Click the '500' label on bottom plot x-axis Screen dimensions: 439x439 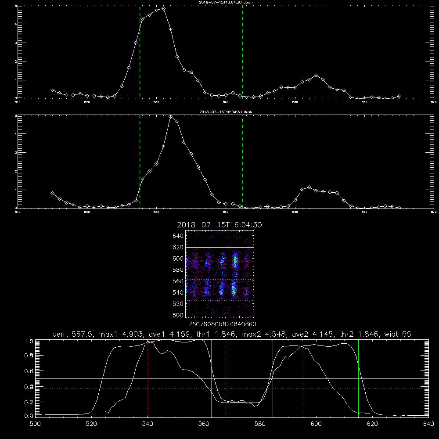point(35,424)
